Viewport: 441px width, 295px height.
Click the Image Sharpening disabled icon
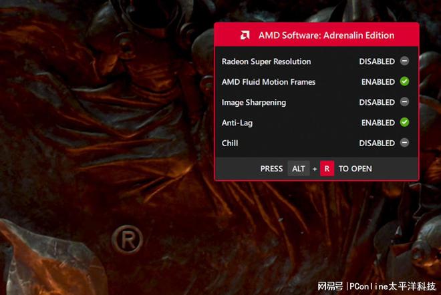(404, 101)
